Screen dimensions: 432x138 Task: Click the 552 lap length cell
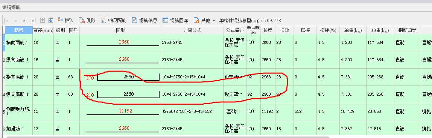pyautogui.click(x=305, y=112)
